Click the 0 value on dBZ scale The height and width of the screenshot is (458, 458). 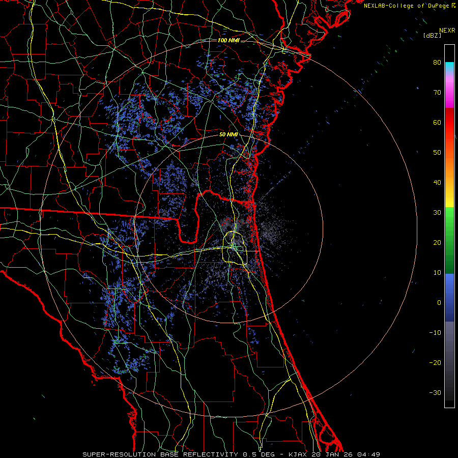coord(439,303)
